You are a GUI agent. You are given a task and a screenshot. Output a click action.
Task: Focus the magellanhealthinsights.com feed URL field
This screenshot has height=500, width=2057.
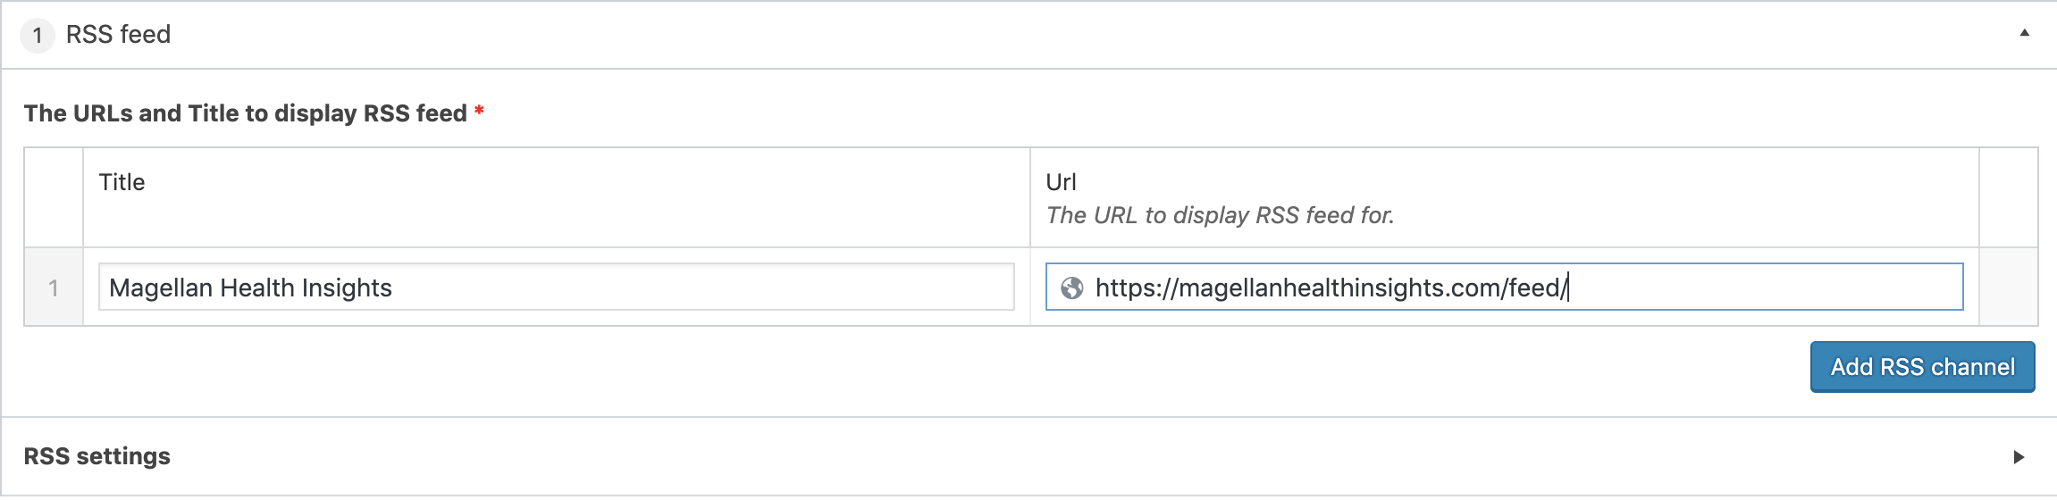point(1504,287)
